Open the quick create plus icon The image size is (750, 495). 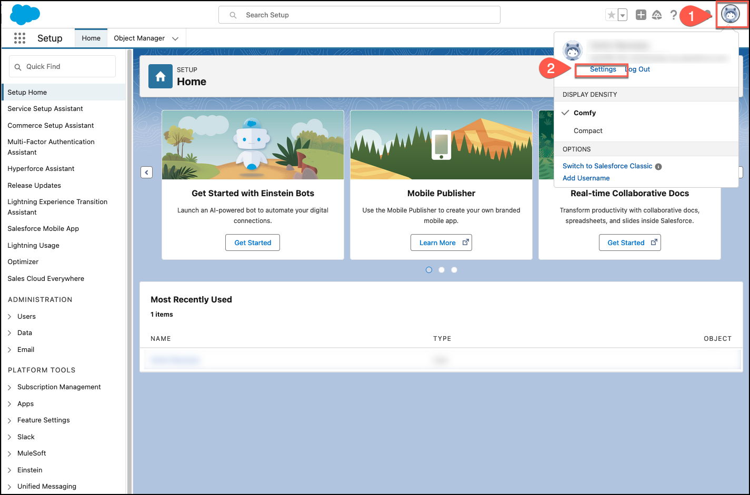tap(641, 15)
